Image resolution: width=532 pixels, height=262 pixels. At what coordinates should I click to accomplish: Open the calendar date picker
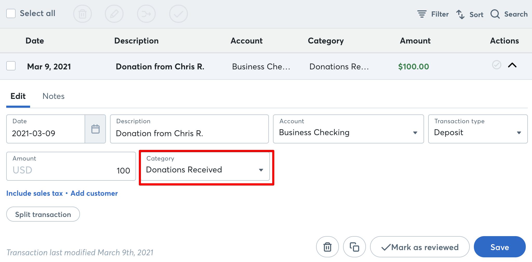pos(96,128)
